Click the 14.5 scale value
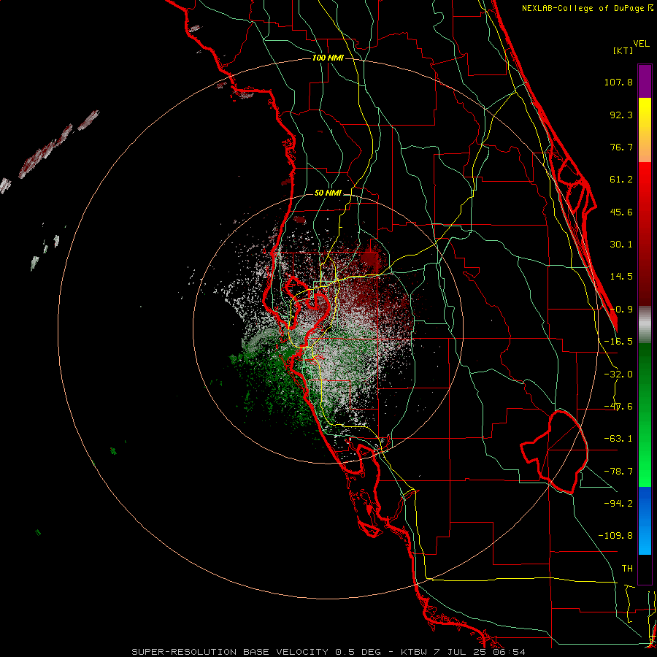Screen dimensions: 657x657 tap(621, 277)
